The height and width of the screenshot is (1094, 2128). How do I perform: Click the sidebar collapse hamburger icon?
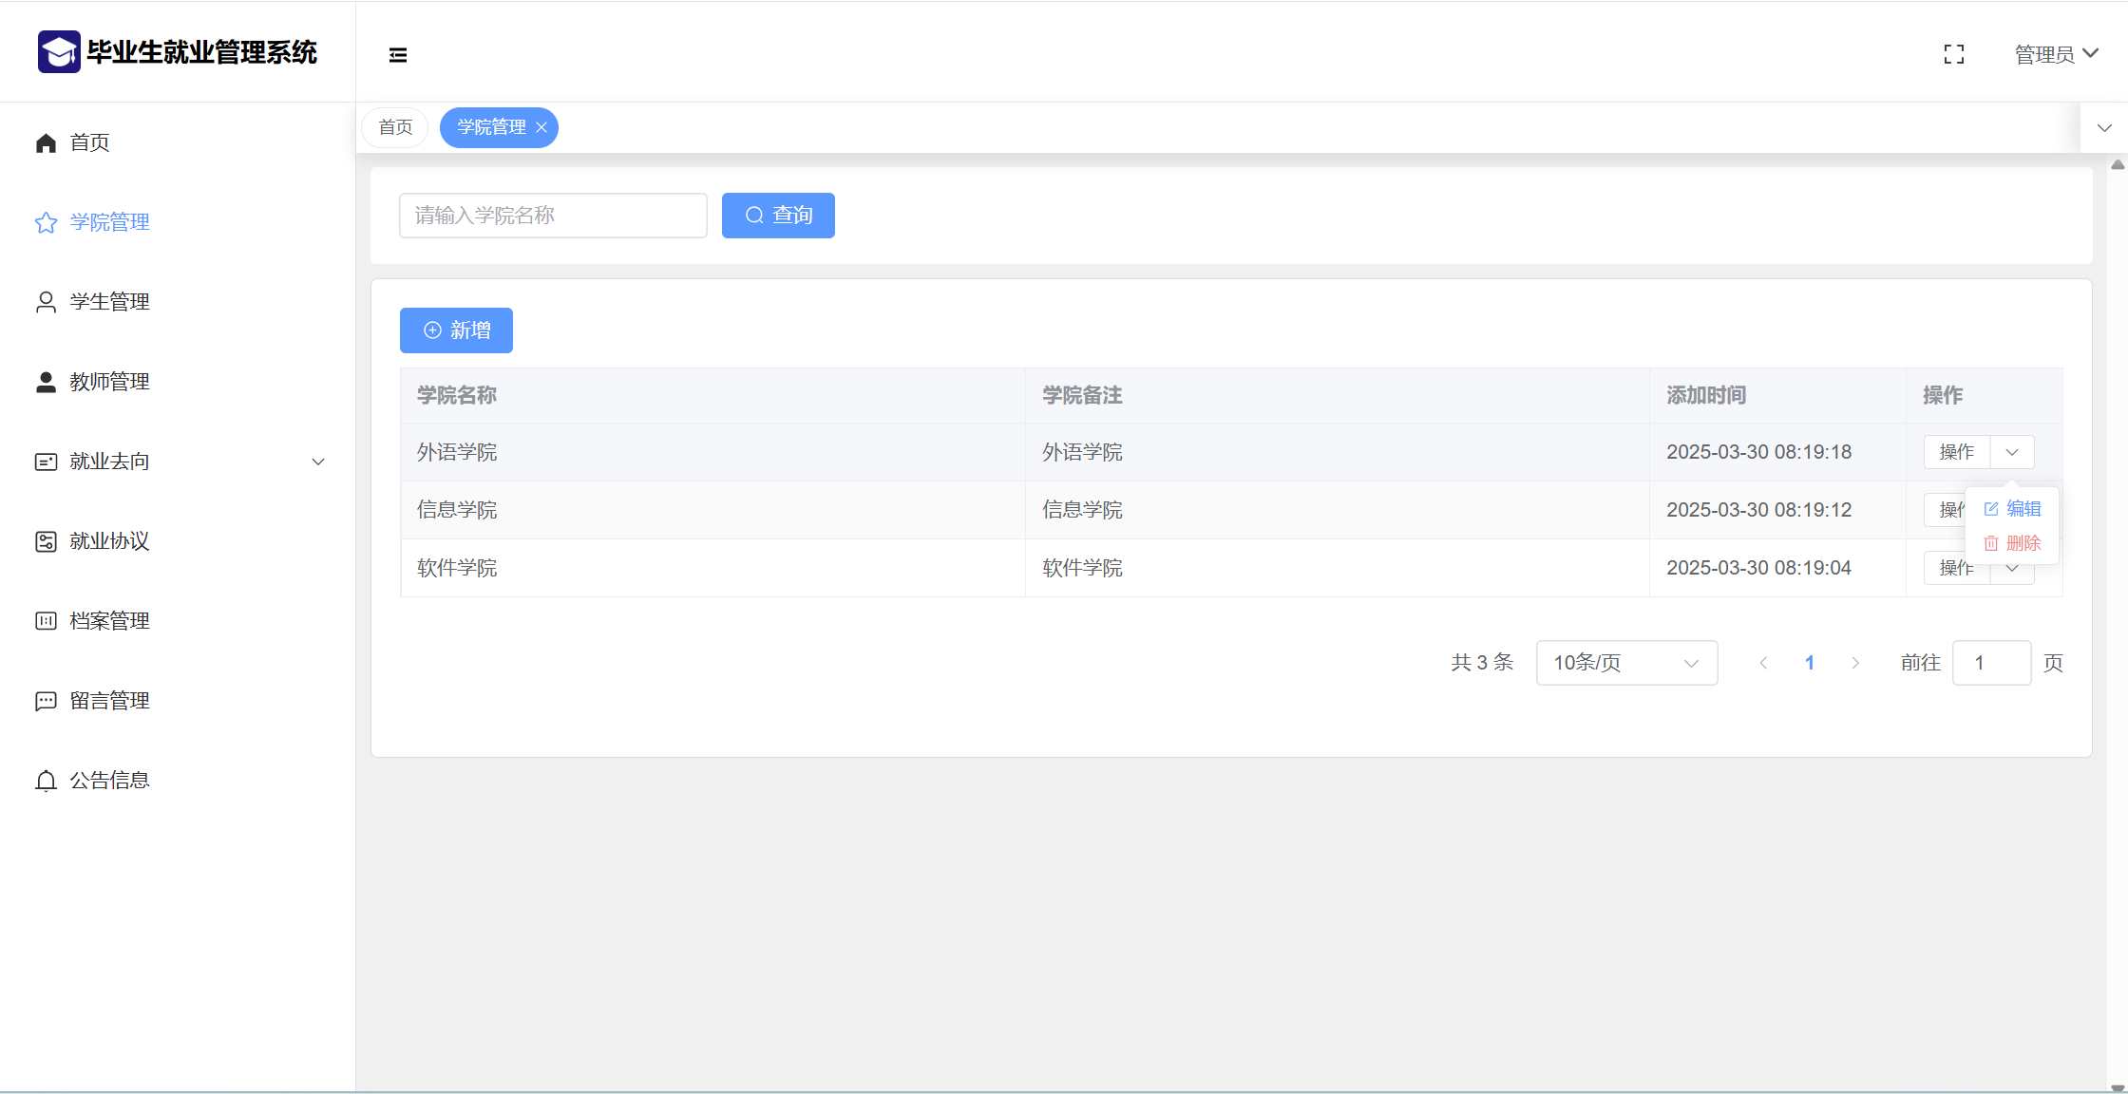coord(398,55)
